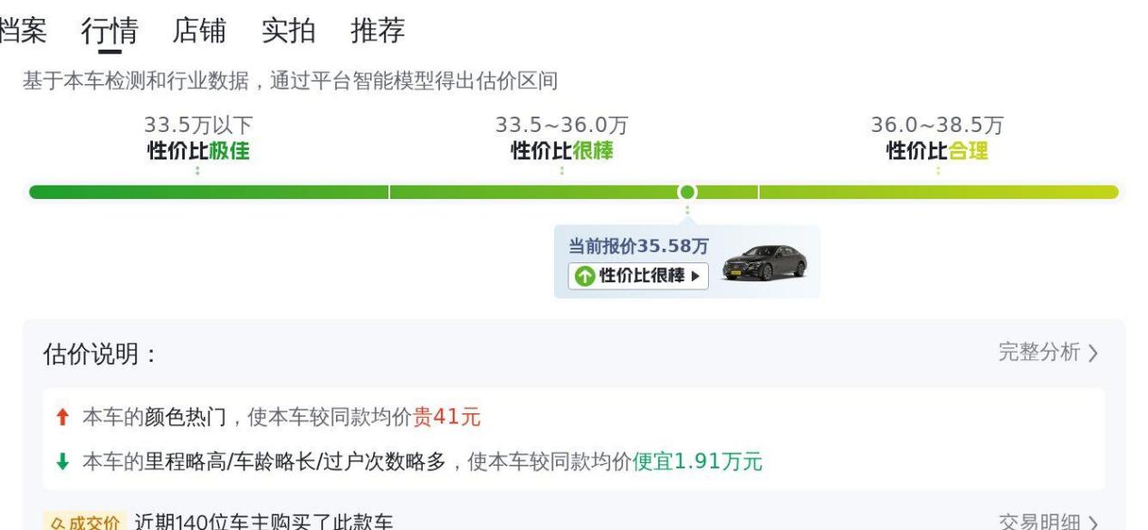The width and height of the screenshot is (1148, 530).
Task: Click the 成交价 badge icon
Action: [82, 522]
